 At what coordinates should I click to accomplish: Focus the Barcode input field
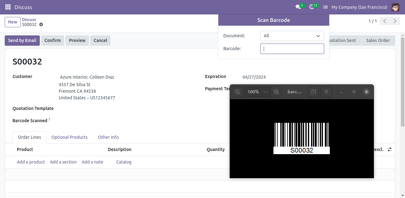tap(292, 49)
